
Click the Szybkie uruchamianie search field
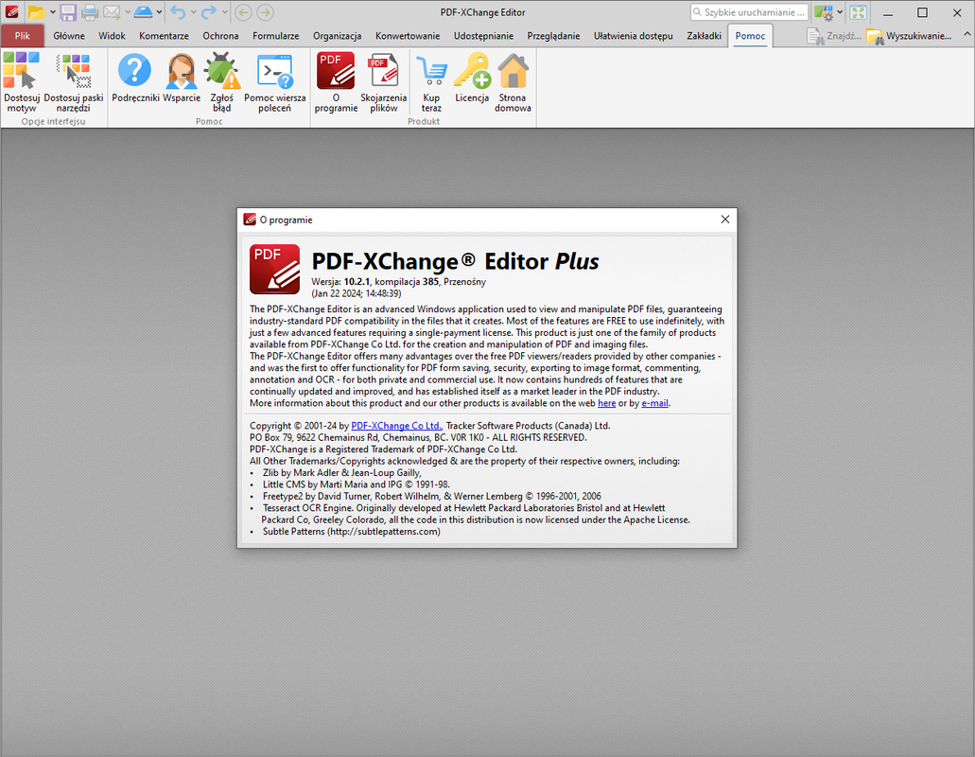tap(749, 12)
